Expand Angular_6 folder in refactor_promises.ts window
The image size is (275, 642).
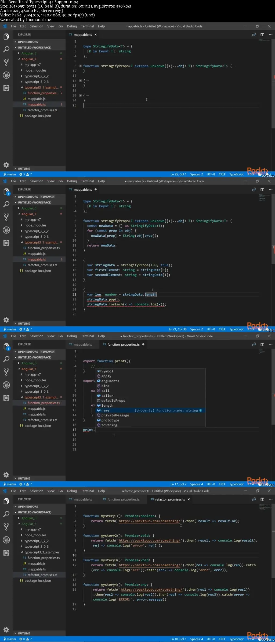click(x=29, y=518)
